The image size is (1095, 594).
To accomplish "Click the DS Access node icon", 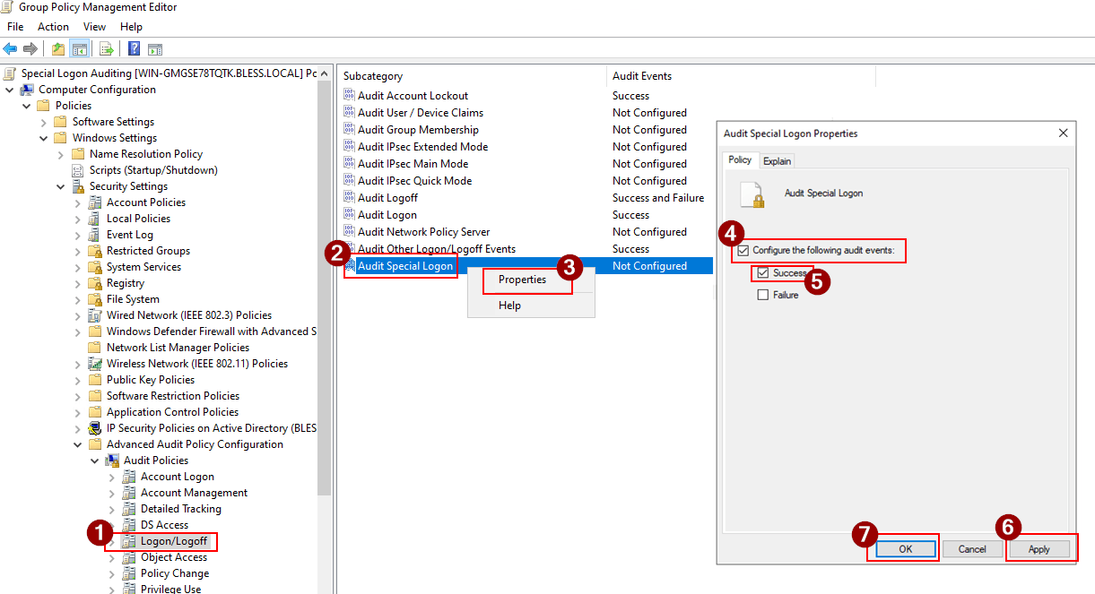I will coord(130,525).
